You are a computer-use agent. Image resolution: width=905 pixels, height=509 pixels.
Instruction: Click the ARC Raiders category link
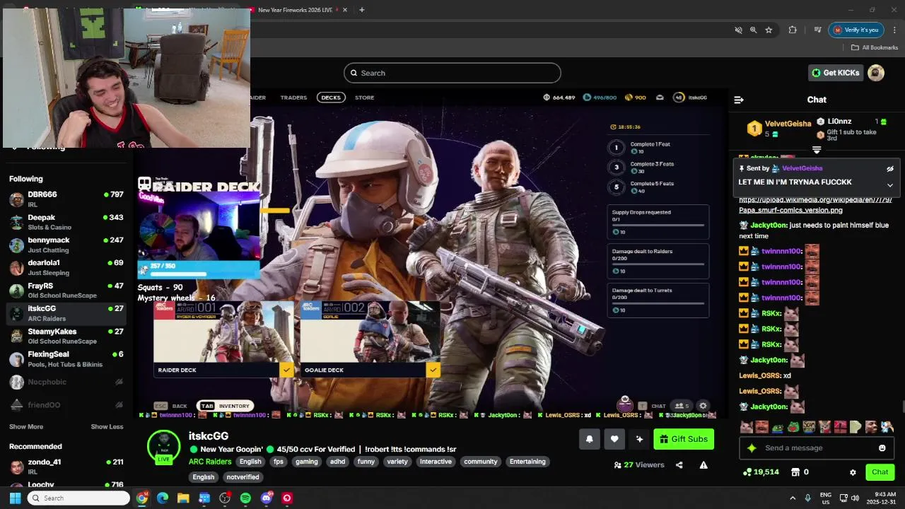click(210, 462)
